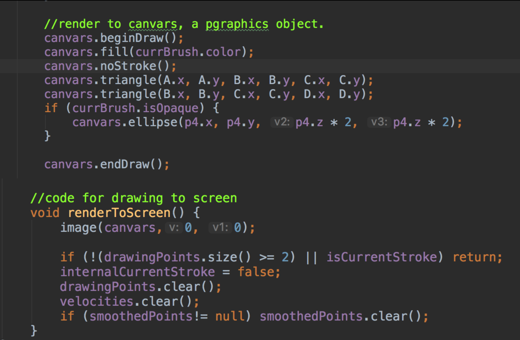Click the "v3:" parameter hint

pyautogui.click(x=379, y=122)
